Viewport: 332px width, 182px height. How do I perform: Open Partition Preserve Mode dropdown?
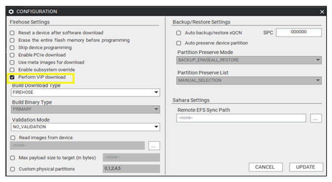[x=249, y=60]
